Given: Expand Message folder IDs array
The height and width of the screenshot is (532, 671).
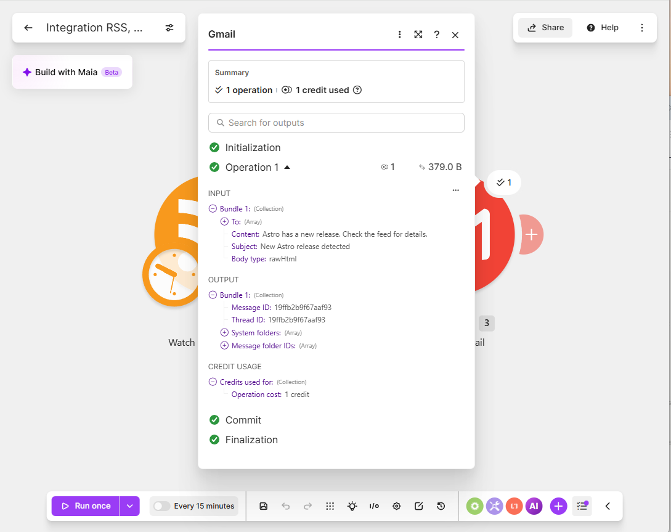Looking at the screenshot, I should click(x=224, y=345).
